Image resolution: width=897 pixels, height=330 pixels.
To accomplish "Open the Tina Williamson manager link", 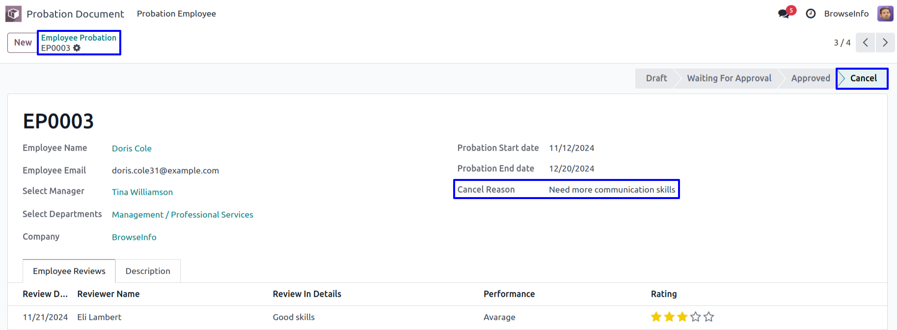I will [x=142, y=192].
